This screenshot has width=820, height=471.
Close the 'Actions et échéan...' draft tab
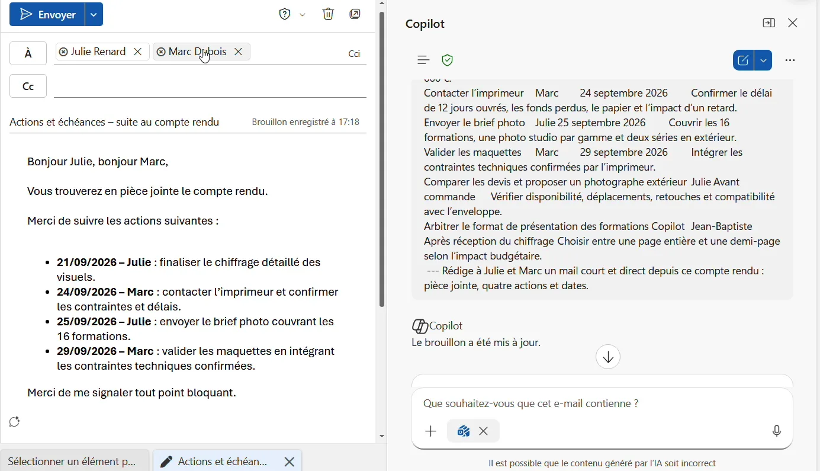click(290, 462)
